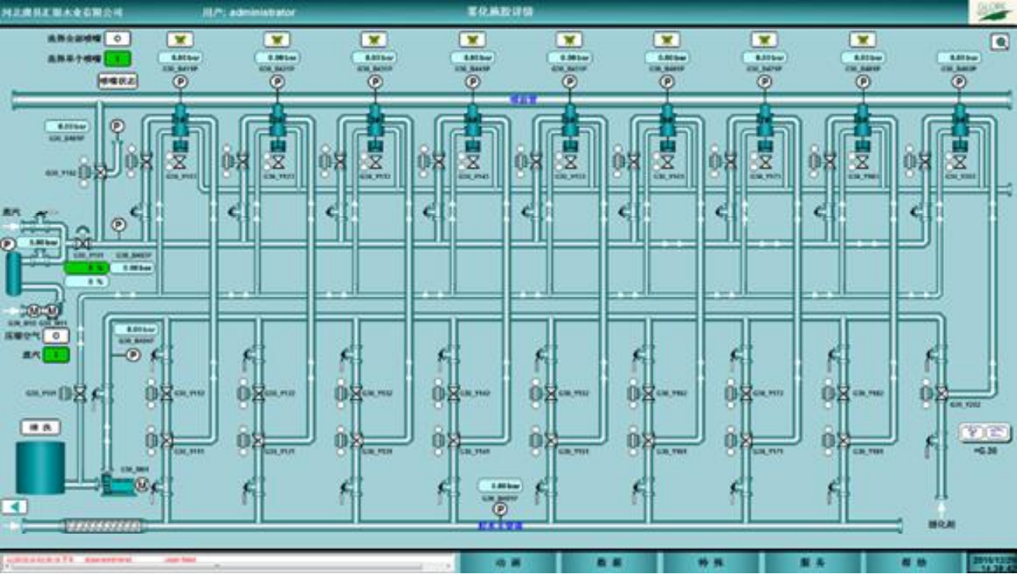Open the 数据 menu in the bottom bar
The width and height of the screenshot is (1017, 574).
click(x=611, y=562)
